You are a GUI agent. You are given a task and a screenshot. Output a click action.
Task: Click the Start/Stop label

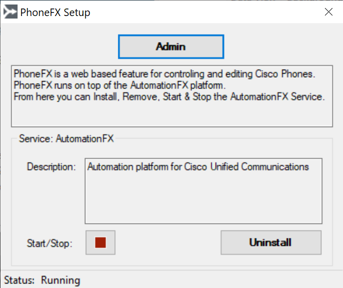coord(50,243)
